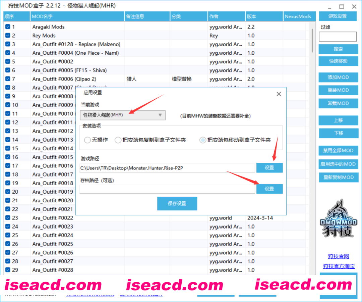Select the 无操作 install option
Image resolution: width=362 pixels, height=302 pixels.
point(87,140)
